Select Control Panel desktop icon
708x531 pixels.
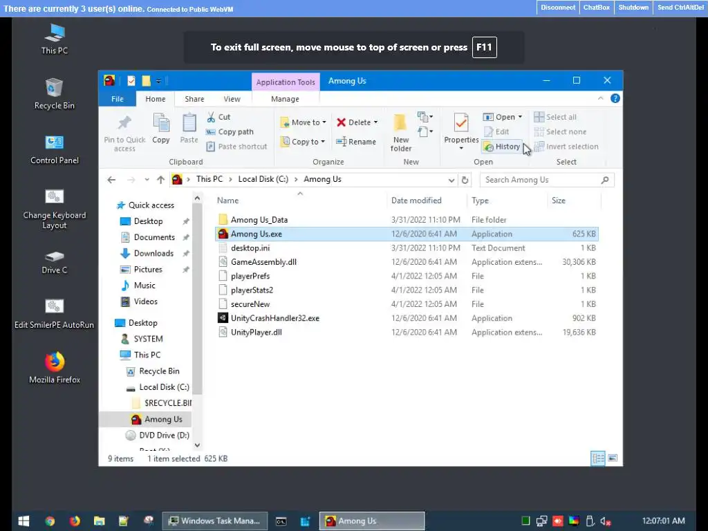point(55,149)
